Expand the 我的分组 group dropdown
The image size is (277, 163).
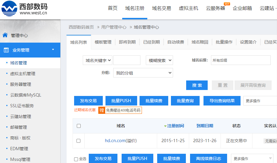143,73
